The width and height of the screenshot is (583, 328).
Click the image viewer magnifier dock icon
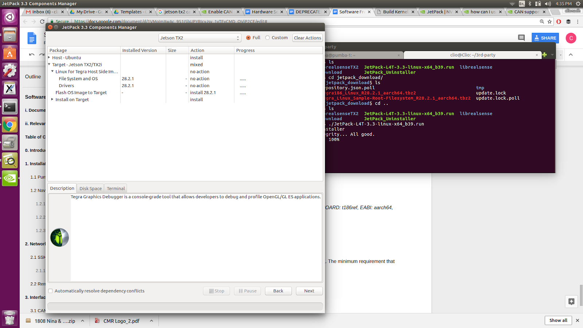(10, 160)
